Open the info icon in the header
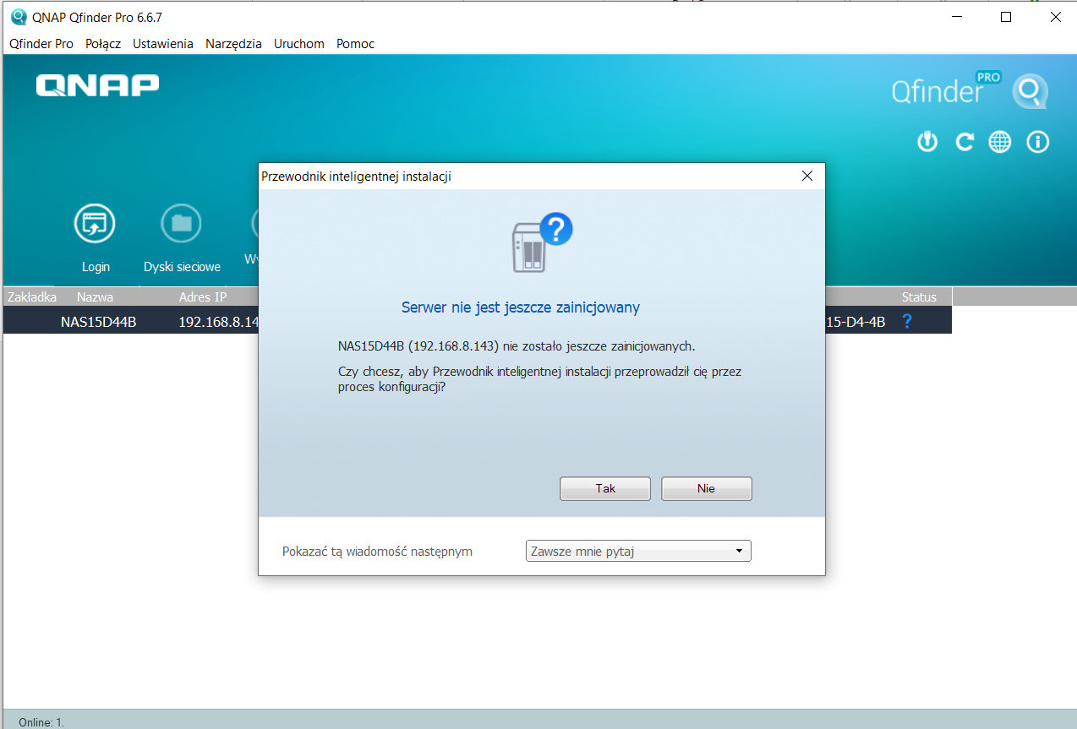The image size is (1077, 729). pyautogui.click(x=1037, y=142)
